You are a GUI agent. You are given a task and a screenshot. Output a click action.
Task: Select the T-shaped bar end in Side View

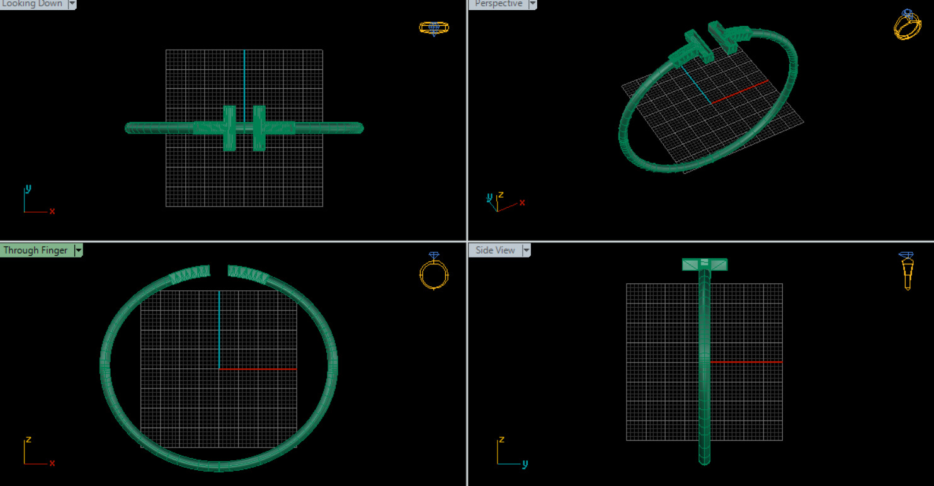(x=705, y=264)
